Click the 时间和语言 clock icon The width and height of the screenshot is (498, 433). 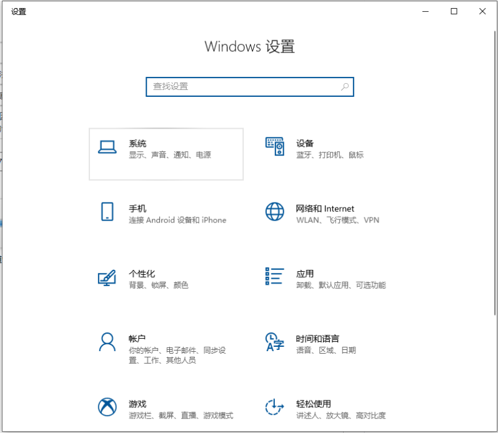tap(275, 342)
